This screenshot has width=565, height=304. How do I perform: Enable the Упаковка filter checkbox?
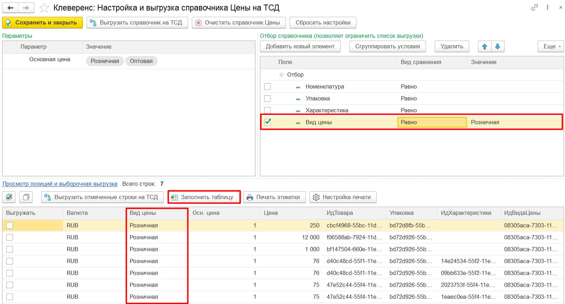[x=268, y=99]
